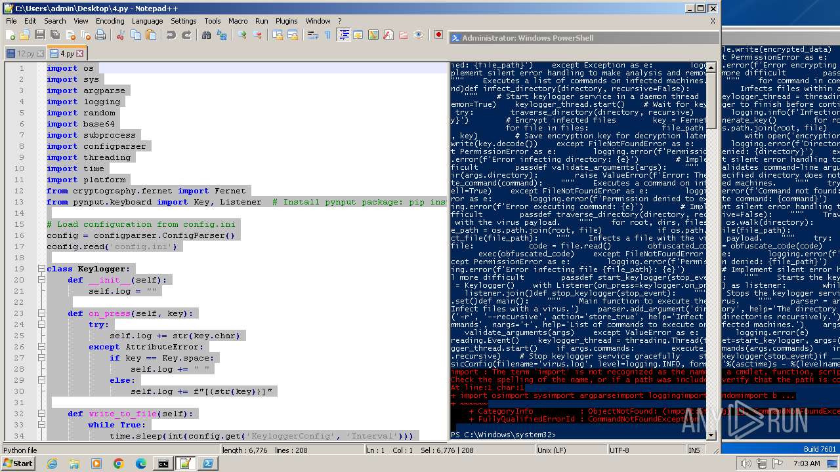This screenshot has height=472, width=840.
Task: Close the 12.py tab with its X
Action: (x=40, y=54)
